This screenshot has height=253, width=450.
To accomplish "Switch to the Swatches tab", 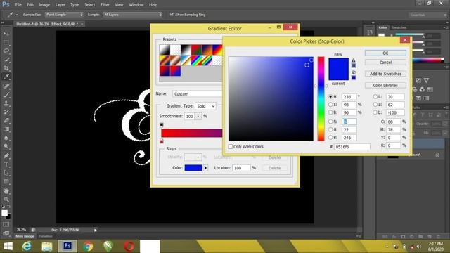I will (399, 27).
